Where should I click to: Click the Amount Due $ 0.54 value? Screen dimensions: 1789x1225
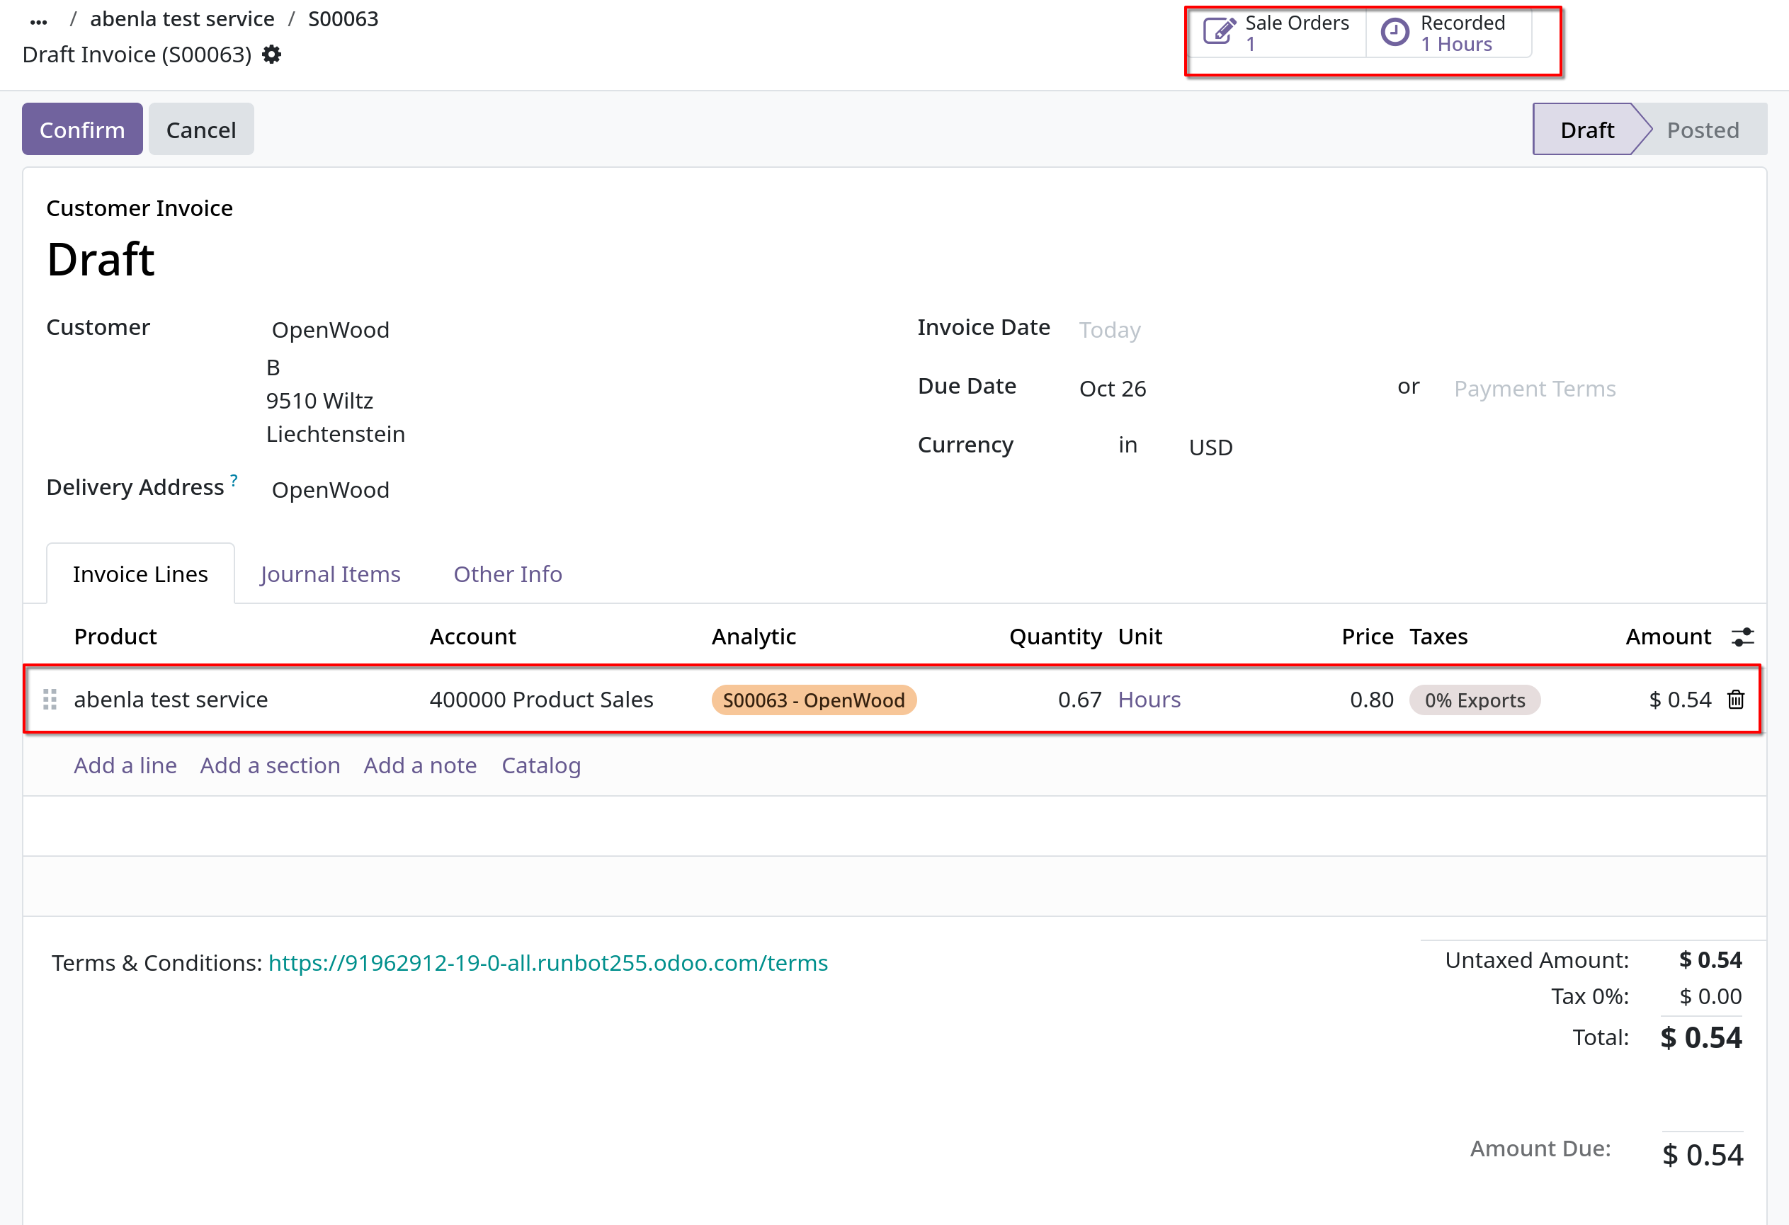click(x=1702, y=1155)
